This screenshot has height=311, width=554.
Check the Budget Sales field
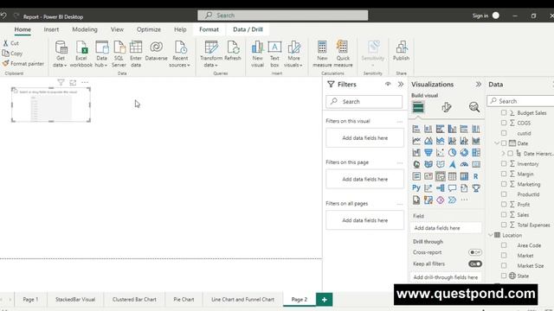tap(504, 113)
